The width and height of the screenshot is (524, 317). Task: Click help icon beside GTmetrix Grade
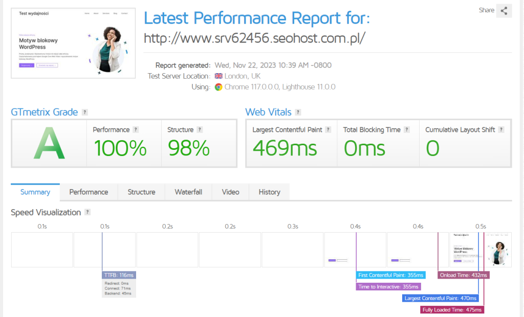click(85, 112)
